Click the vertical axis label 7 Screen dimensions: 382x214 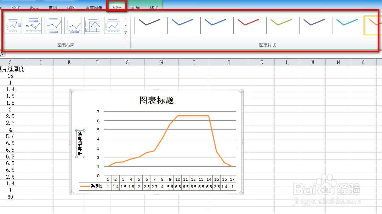point(98,112)
